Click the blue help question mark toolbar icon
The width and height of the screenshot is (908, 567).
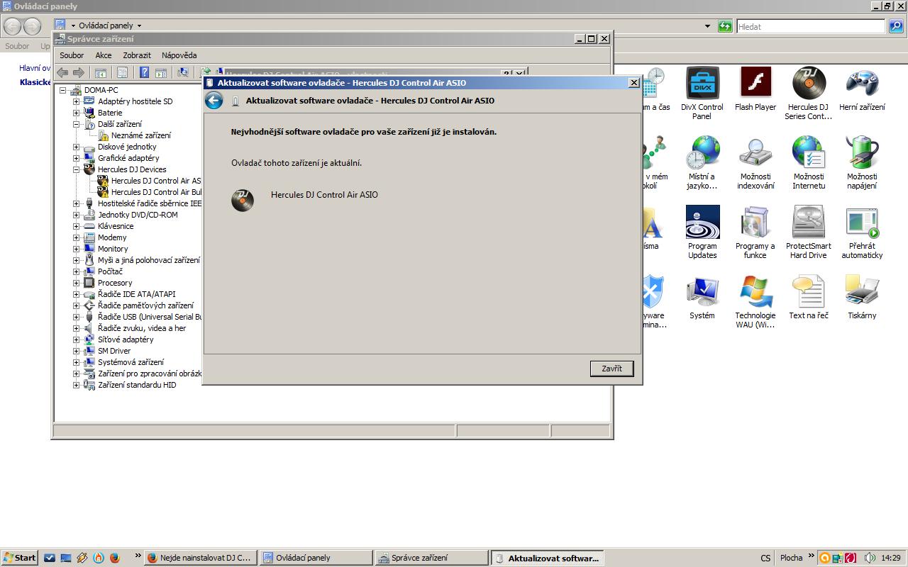(x=144, y=72)
